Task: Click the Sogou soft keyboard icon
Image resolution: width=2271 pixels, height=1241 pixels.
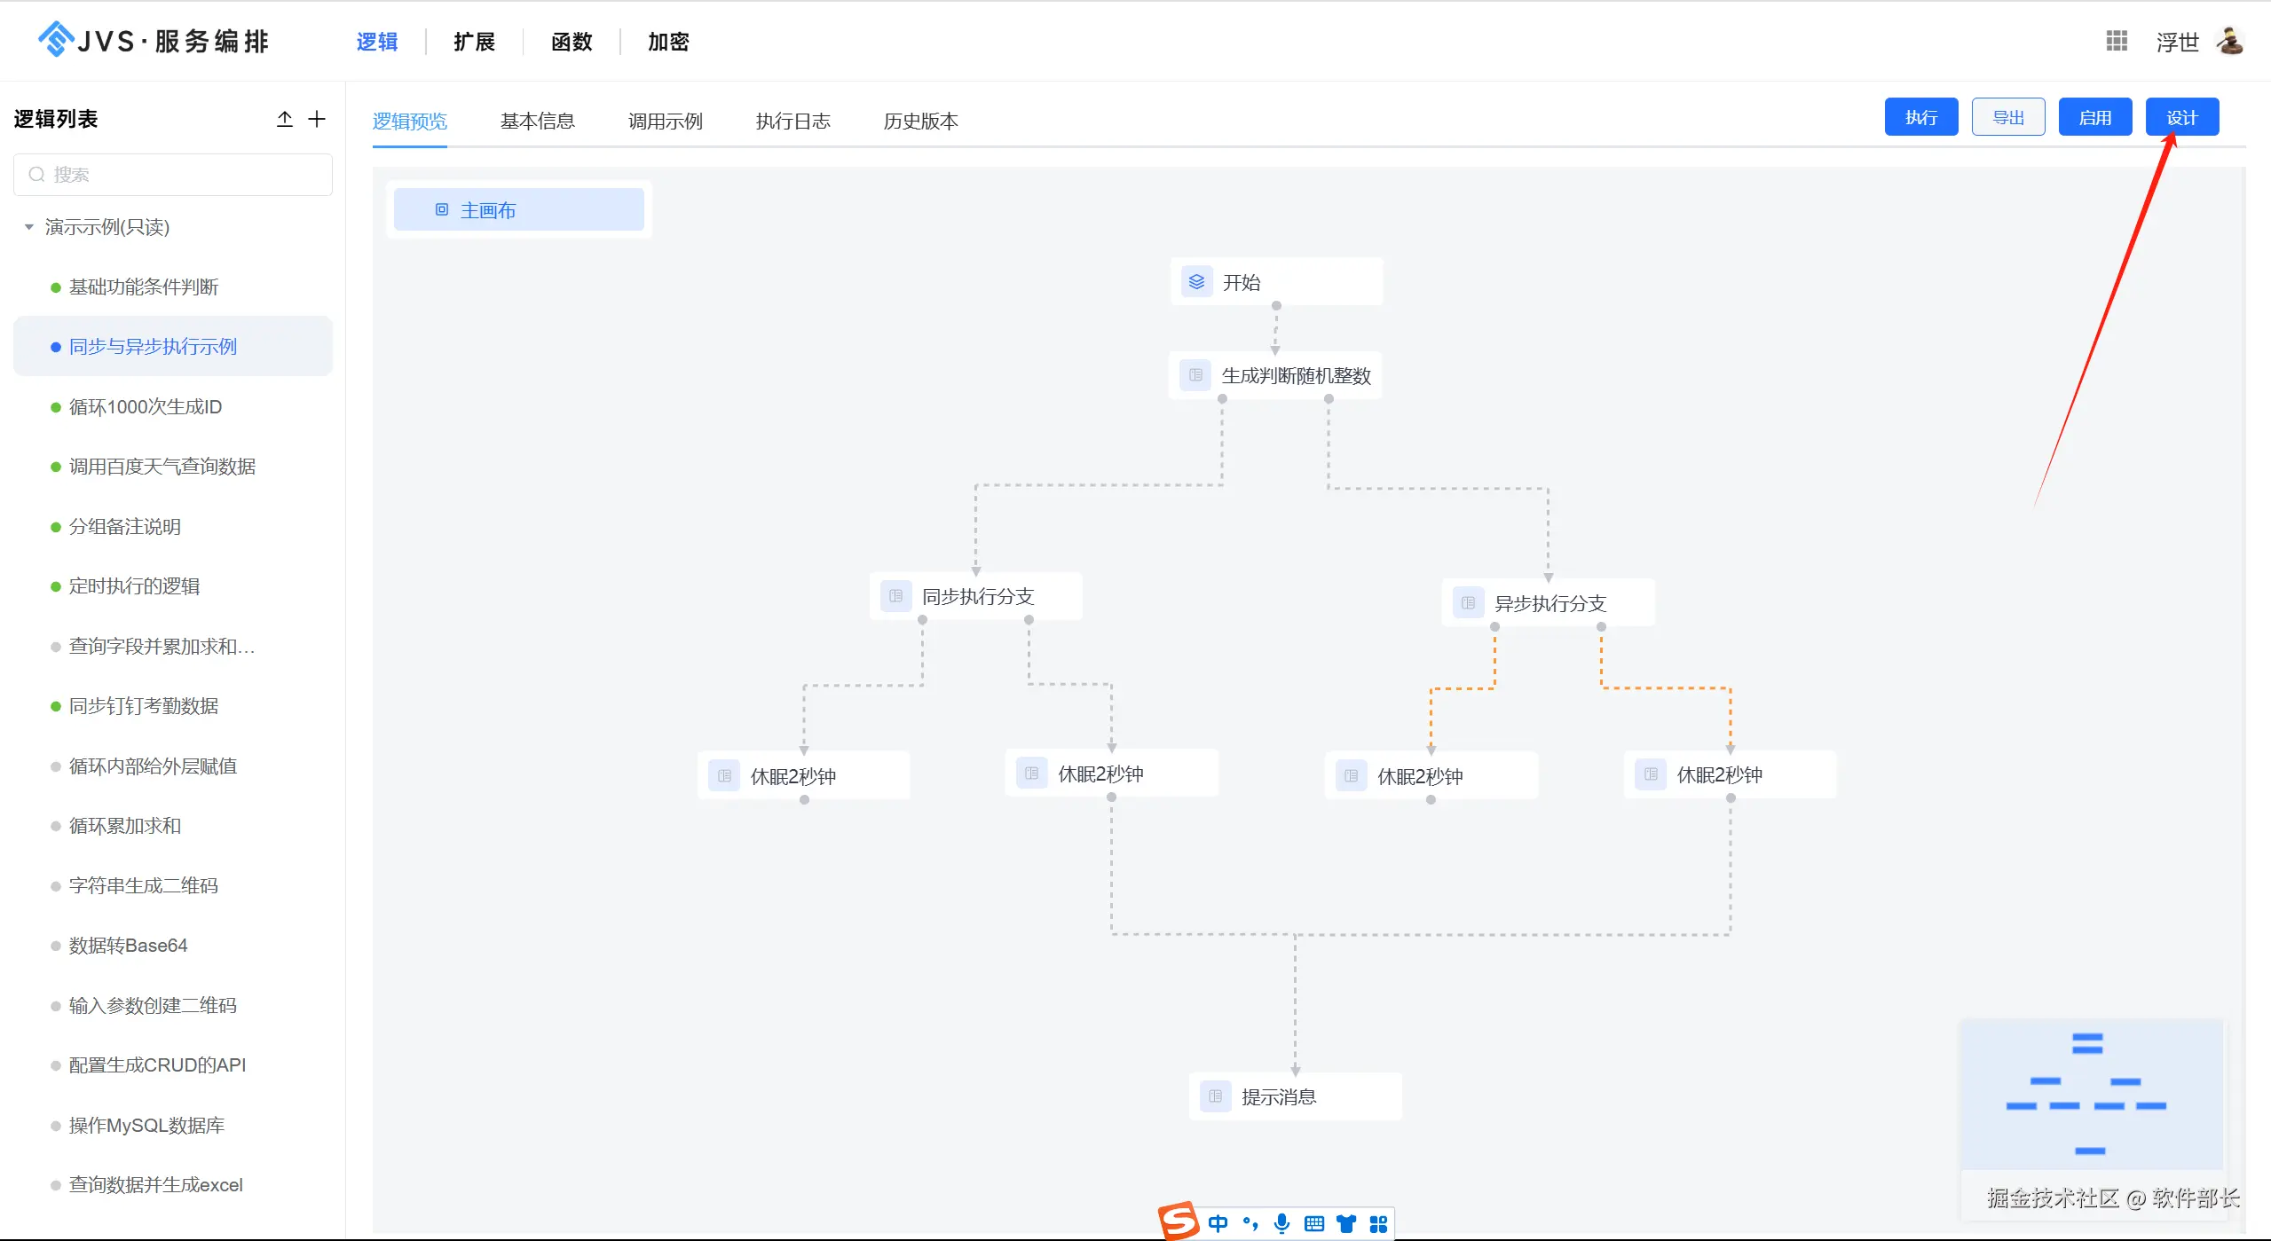Action: coord(1314,1224)
